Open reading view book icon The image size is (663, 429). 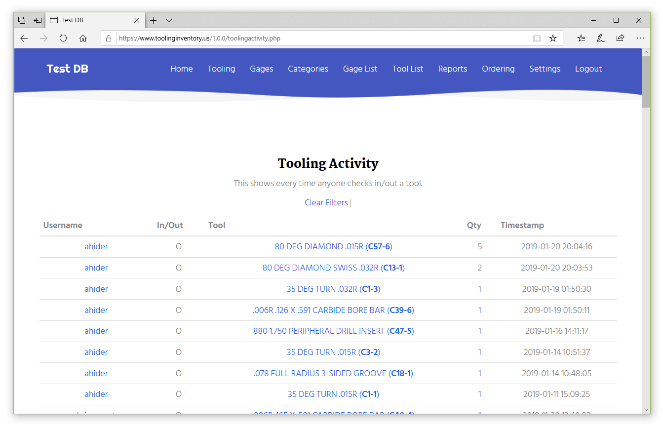[x=537, y=38]
